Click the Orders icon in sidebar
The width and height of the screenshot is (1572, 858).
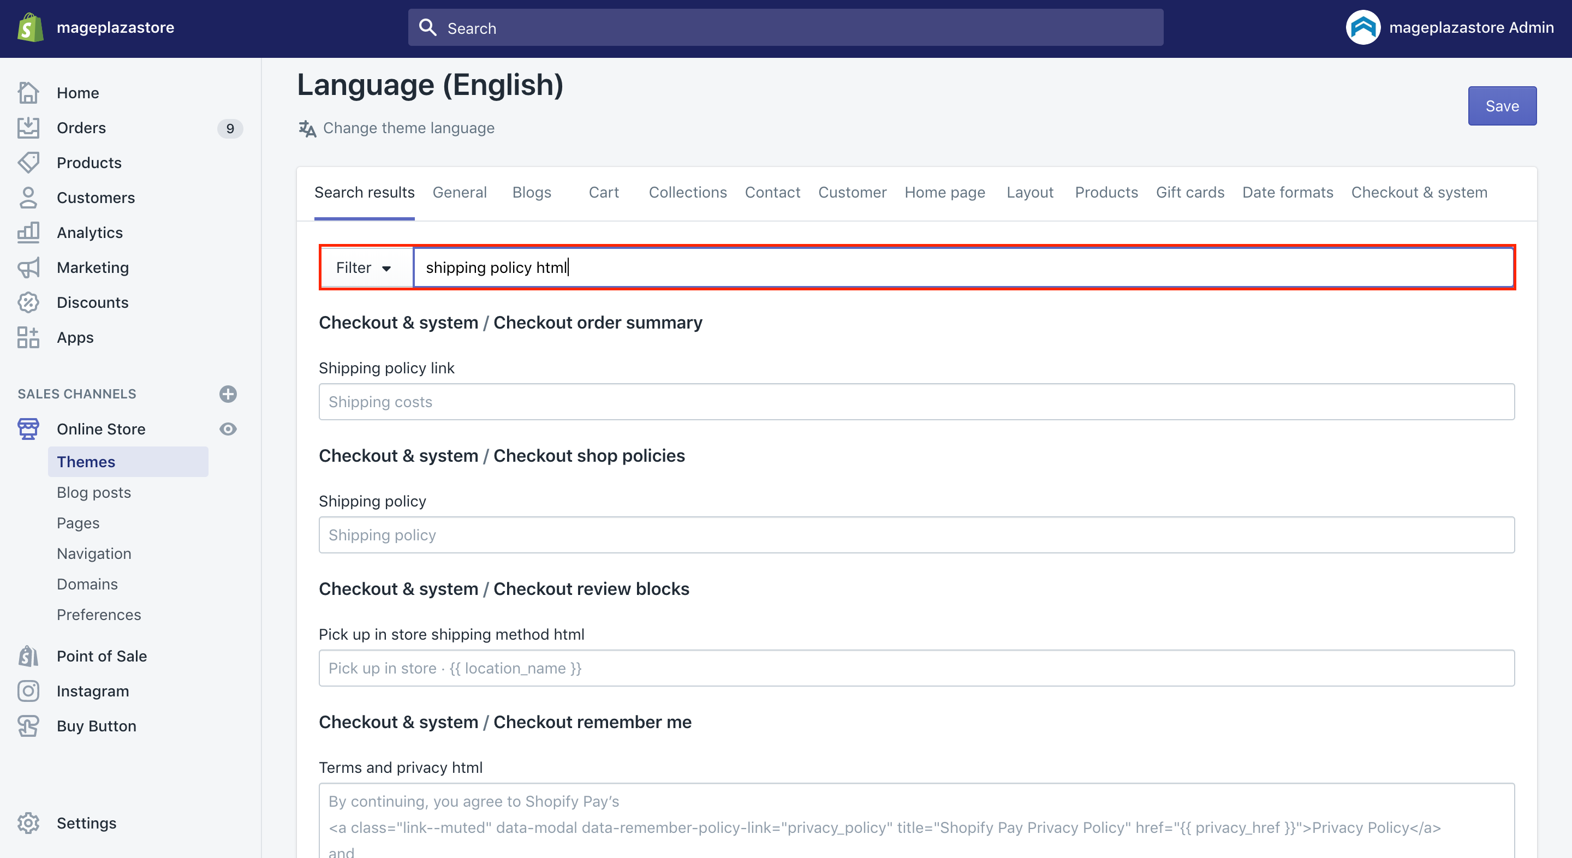point(28,127)
